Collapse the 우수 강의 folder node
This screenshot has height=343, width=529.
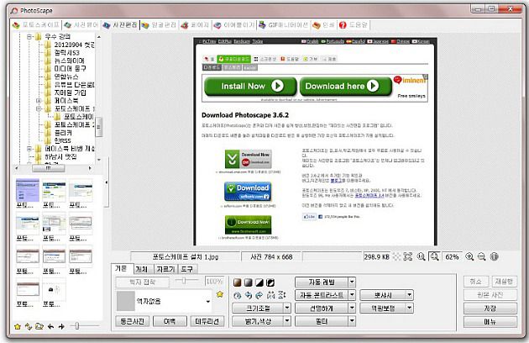[29, 36]
